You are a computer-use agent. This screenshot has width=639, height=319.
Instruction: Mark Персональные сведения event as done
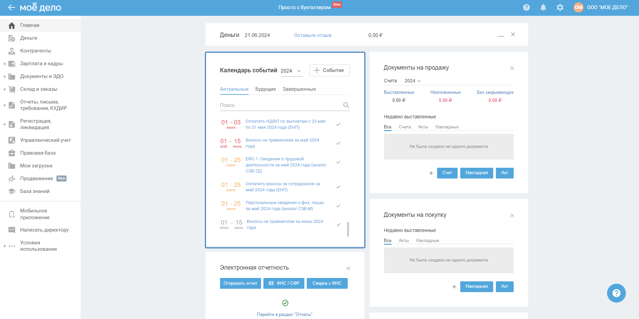pyautogui.click(x=338, y=206)
